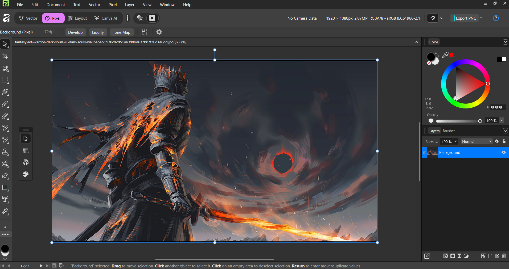Select the Rectangular Marquee tool
This screenshot has width=509, height=269.
(x=5, y=80)
